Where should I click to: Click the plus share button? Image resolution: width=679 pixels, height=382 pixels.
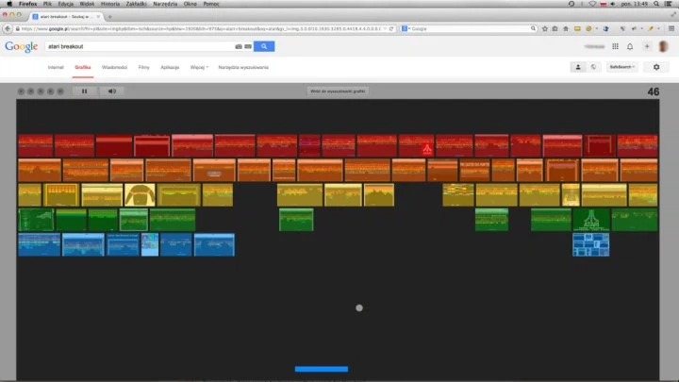coord(647,46)
